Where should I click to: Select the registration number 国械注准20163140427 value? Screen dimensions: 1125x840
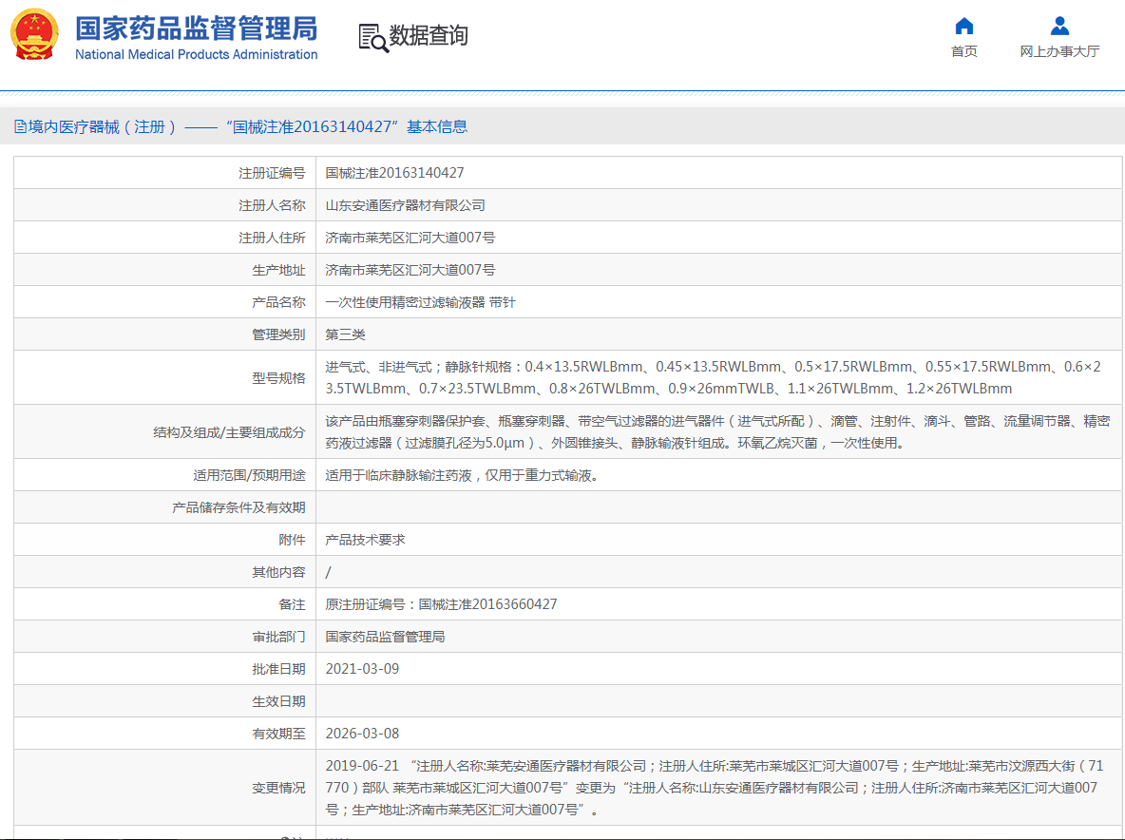(x=394, y=173)
